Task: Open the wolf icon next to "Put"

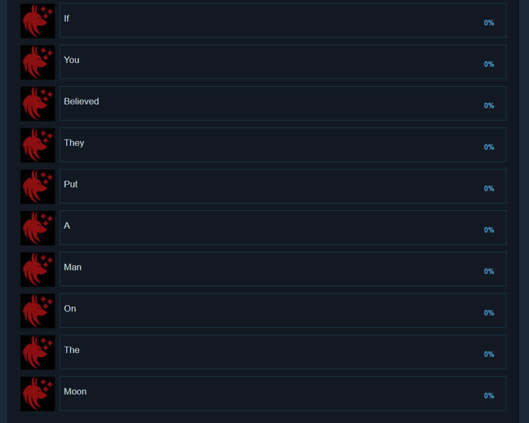Action: 38,187
